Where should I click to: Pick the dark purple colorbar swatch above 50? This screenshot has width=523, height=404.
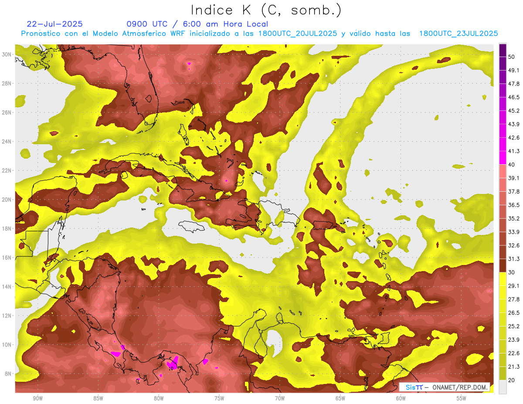(503, 50)
